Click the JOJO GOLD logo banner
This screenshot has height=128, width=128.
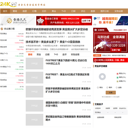point(18,21)
